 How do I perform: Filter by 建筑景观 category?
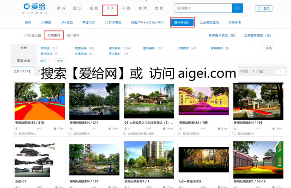[115, 48]
